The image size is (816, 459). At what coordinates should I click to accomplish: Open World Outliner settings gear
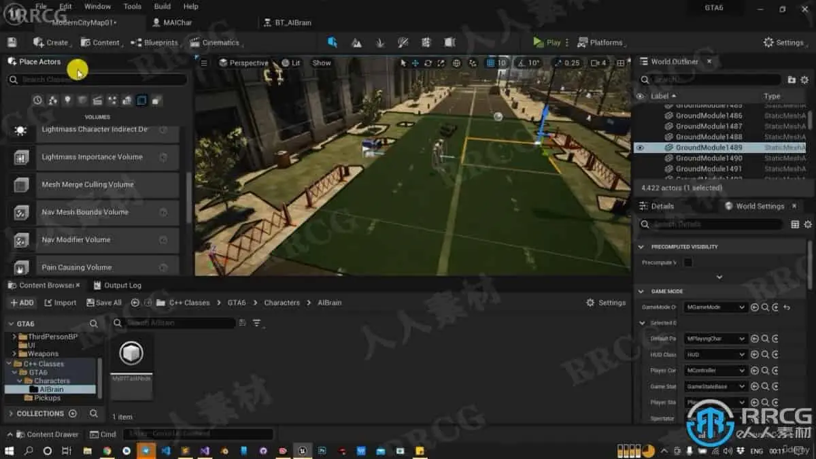point(804,80)
